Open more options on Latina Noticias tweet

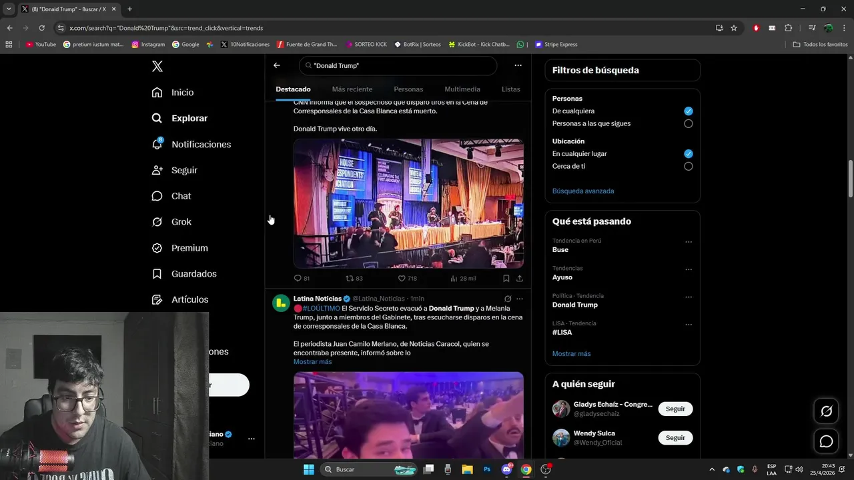(x=520, y=299)
